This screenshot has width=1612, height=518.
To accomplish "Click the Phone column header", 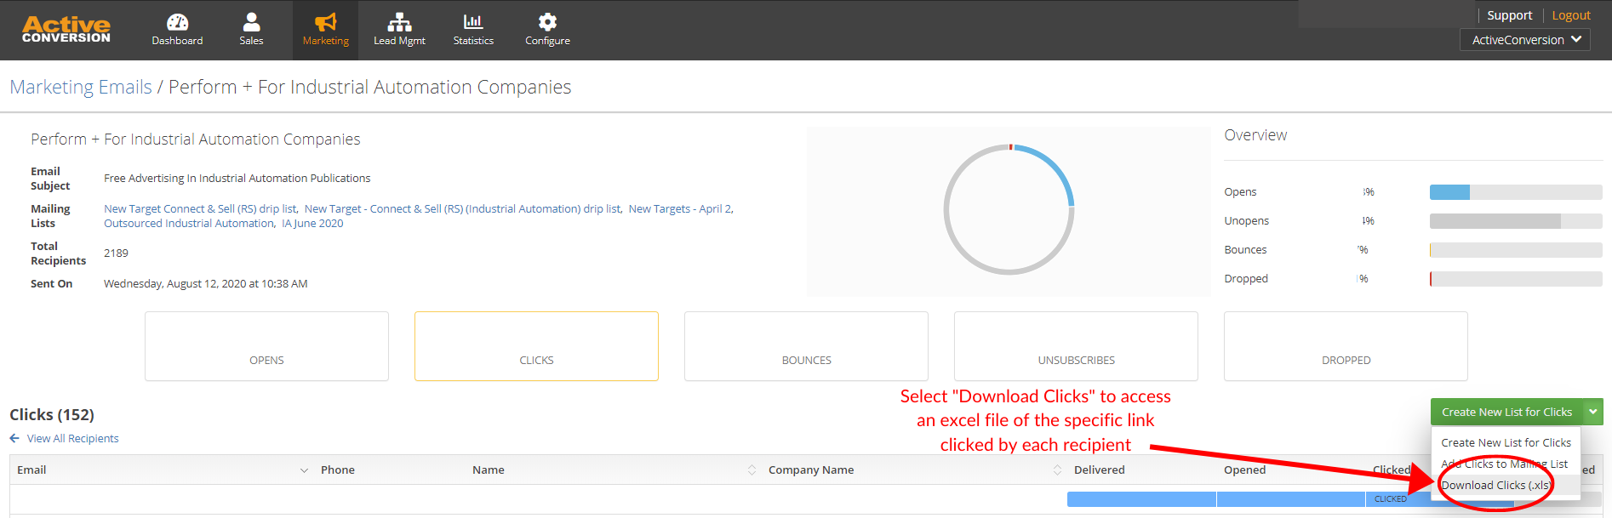I will click(338, 470).
